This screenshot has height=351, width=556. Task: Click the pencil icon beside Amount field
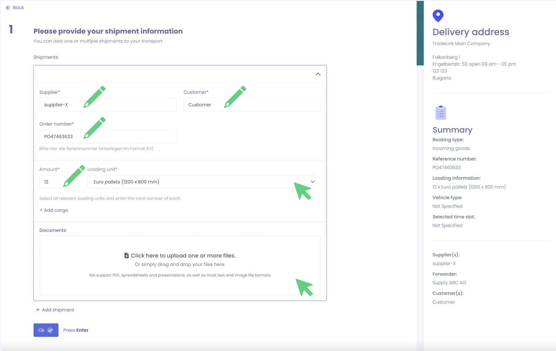click(x=74, y=176)
